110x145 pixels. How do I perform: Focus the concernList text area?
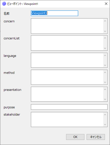tap(67, 43)
